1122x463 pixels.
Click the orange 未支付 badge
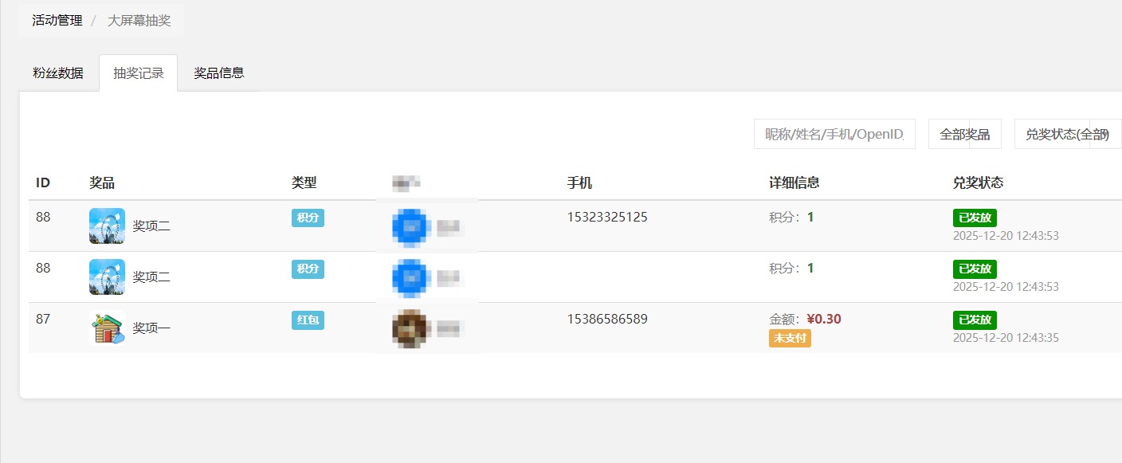pos(789,338)
